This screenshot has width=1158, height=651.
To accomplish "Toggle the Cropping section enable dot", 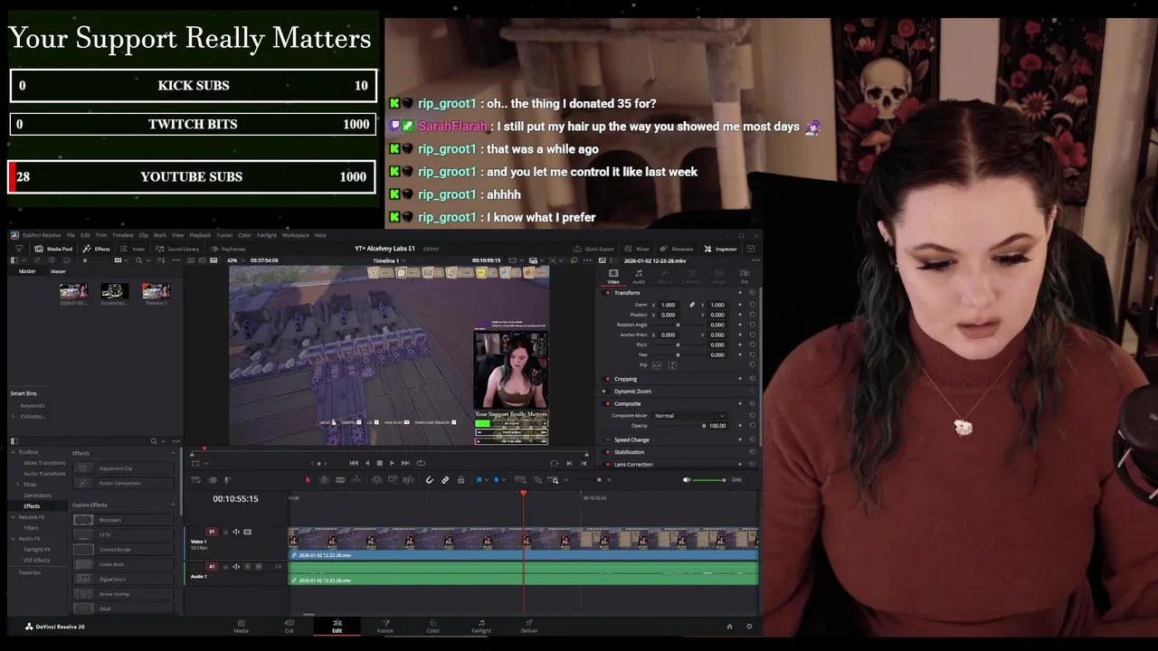I will 608,379.
